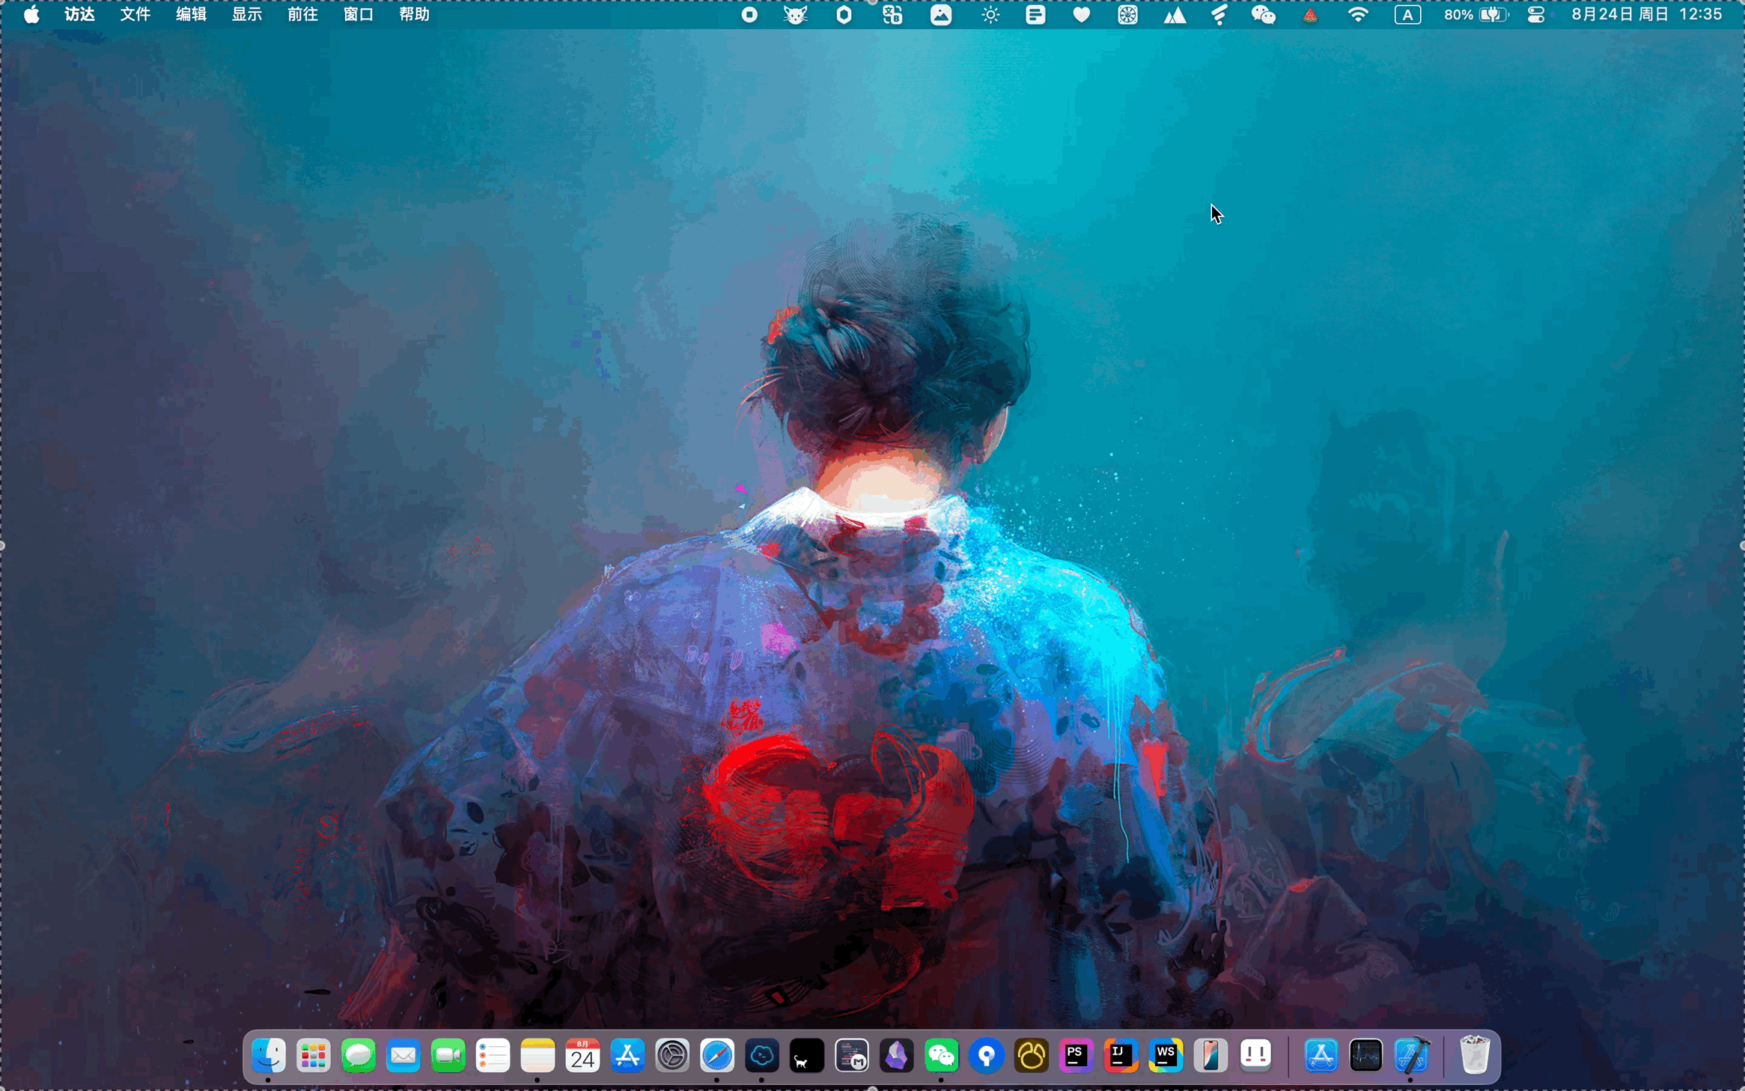Launch Navicat yellow icon in Dock
This screenshot has height=1091, width=1745.
click(1032, 1056)
